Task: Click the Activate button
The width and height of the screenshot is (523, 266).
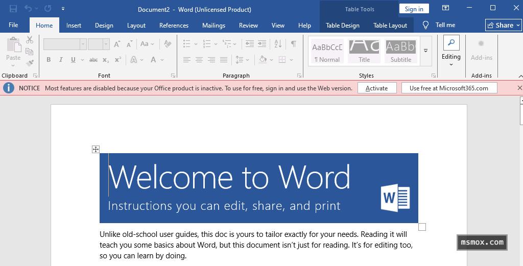Action: coord(376,88)
